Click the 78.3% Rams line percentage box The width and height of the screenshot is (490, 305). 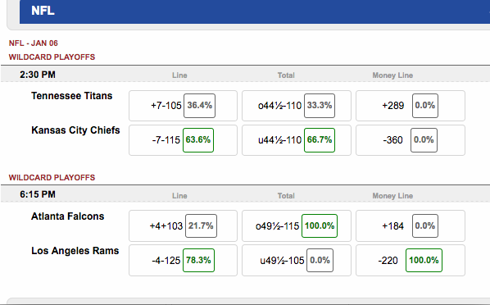(198, 260)
